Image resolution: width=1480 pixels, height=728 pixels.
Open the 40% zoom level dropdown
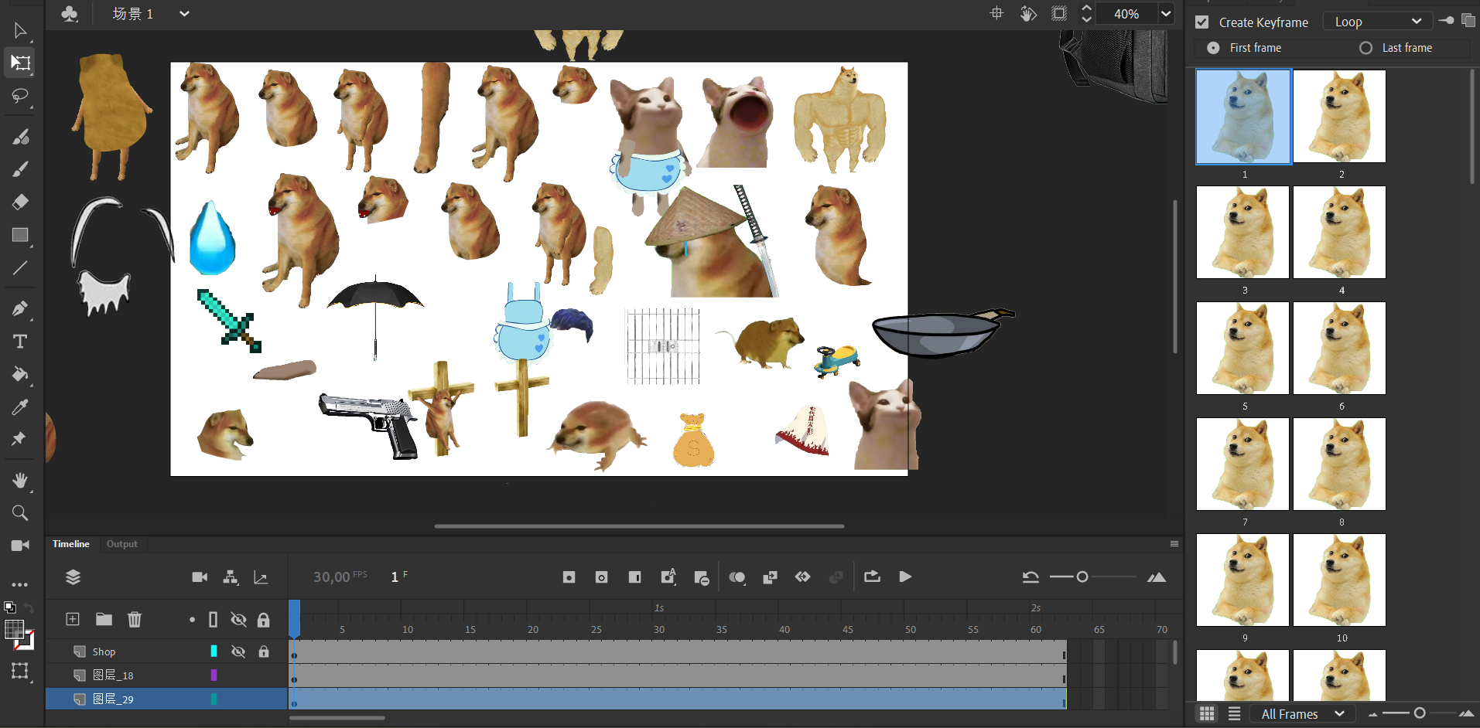point(1166,14)
